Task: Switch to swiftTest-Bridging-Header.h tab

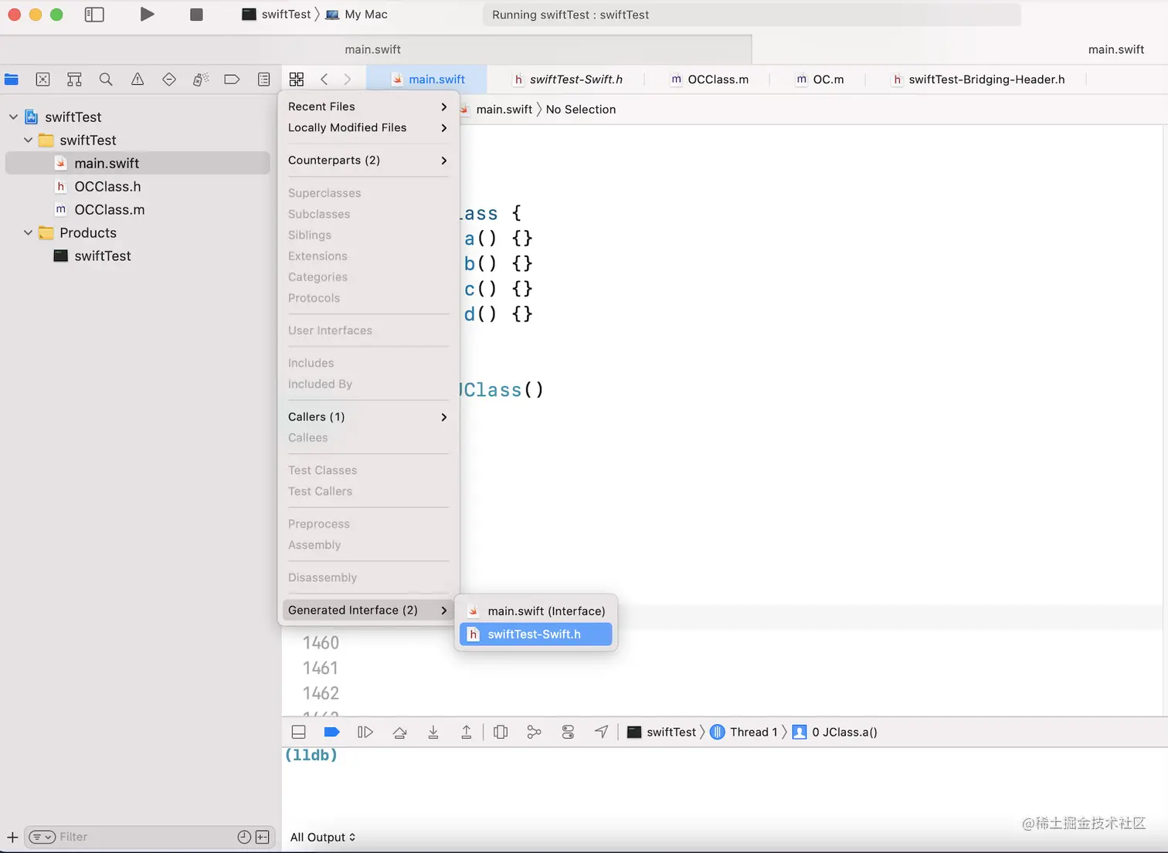Action: pyautogui.click(x=978, y=79)
